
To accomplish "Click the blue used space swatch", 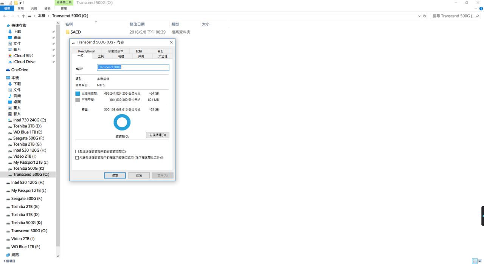I will point(78,94).
